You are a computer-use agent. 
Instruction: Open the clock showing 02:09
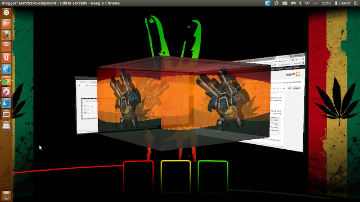326,3
